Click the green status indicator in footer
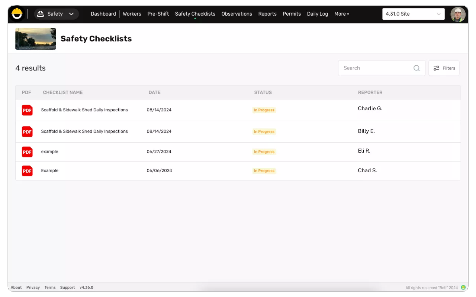Image resolution: width=476 pixels, height=297 pixels. 463,287
